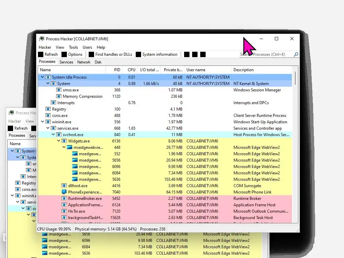
Task: Click the 103.46 MB cell in front window
Action: click(x=173, y=179)
